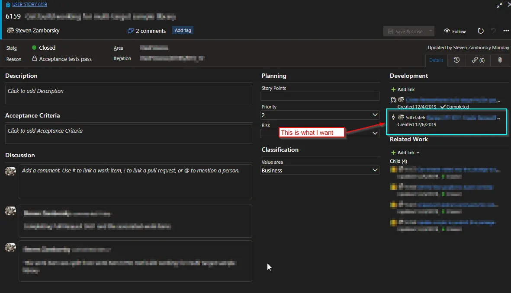The height and width of the screenshot is (293, 511).
Task: Open the USER STORY 6159 link
Action: click(x=29, y=5)
